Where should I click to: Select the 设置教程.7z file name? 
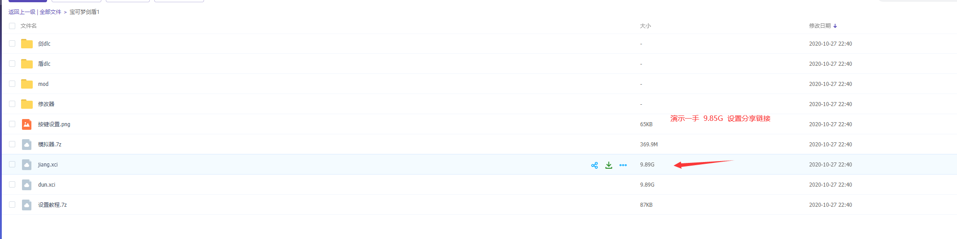pos(52,205)
